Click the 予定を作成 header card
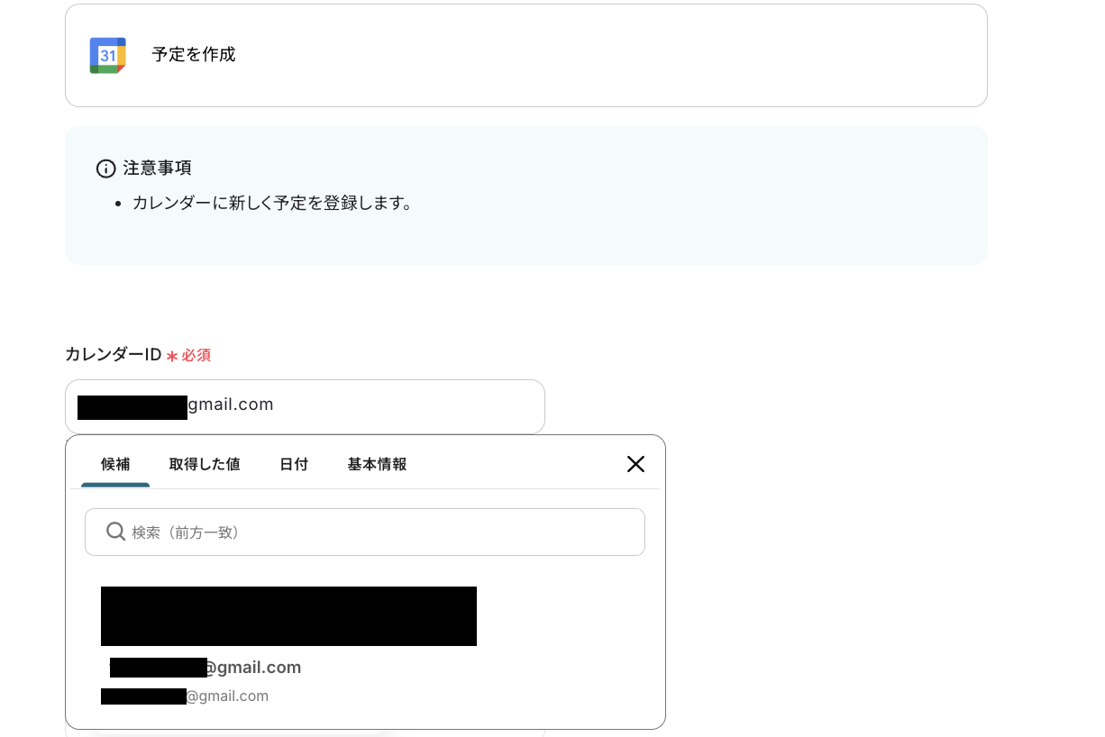Screen dimensions: 1105x737 [526, 55]
